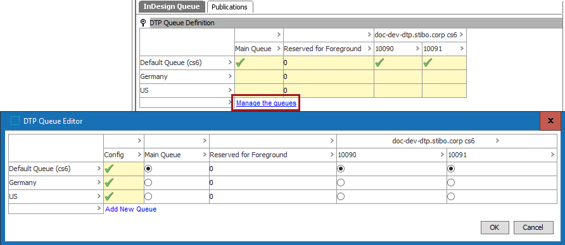Click DTP Queue Editor window icon
565x245 pixels.
click(15, 121)
